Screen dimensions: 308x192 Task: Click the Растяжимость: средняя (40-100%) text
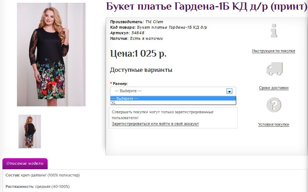pos(38,186)
